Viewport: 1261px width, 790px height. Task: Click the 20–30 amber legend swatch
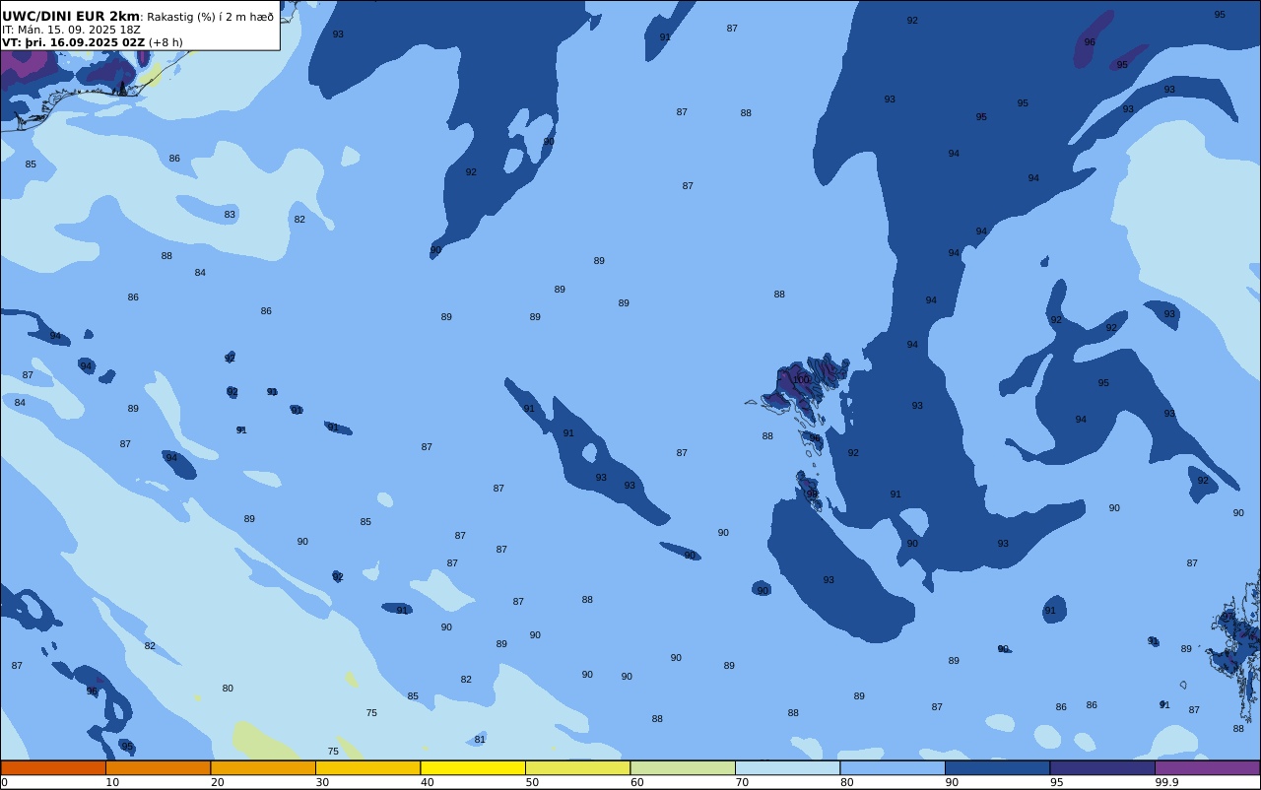tap(263, 767)
